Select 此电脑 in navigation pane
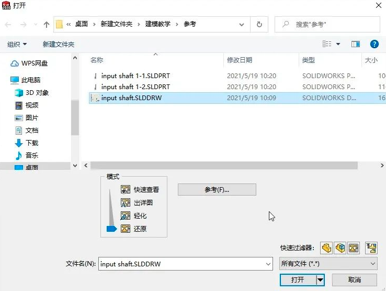The image size is (386, 291). [25, 80]
